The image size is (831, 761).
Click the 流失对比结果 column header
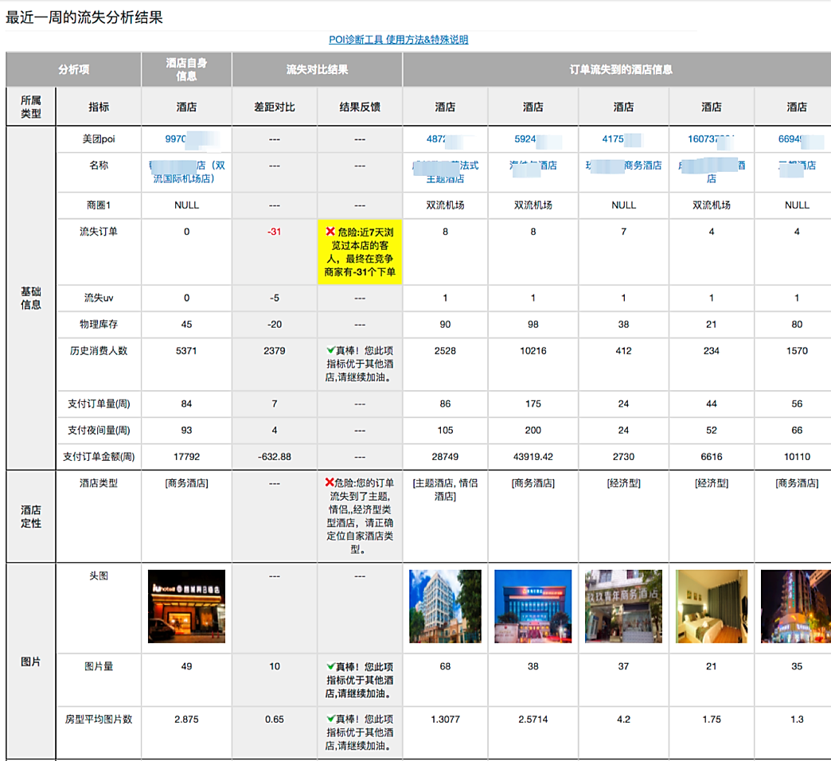(317, 69)
